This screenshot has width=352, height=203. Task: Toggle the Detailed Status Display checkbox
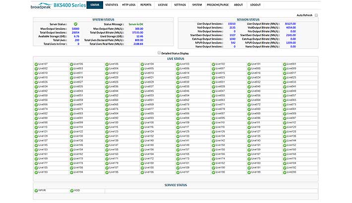click(159, 52)
